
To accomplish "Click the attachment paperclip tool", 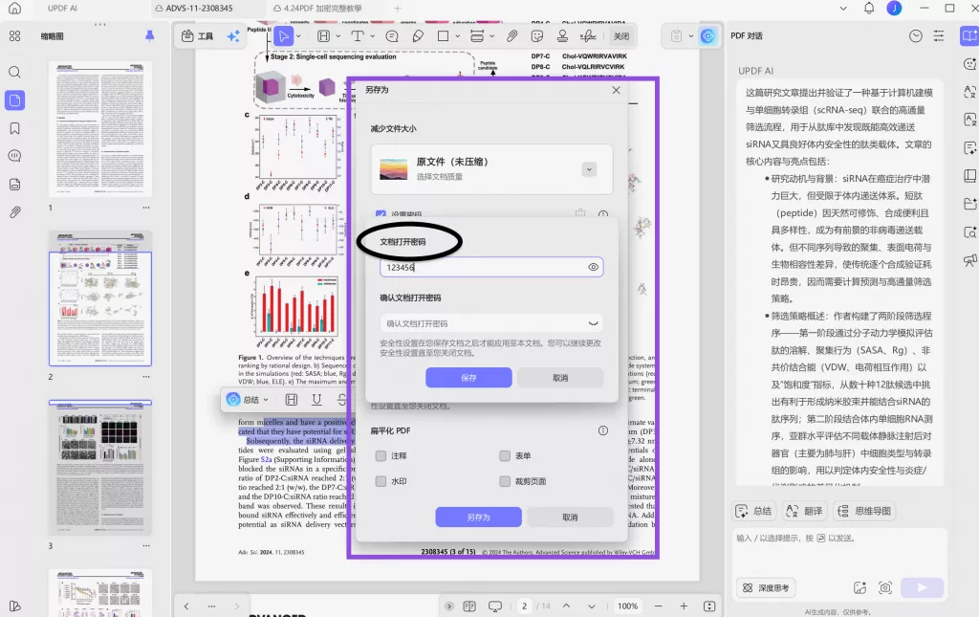I will click(511, 36).
